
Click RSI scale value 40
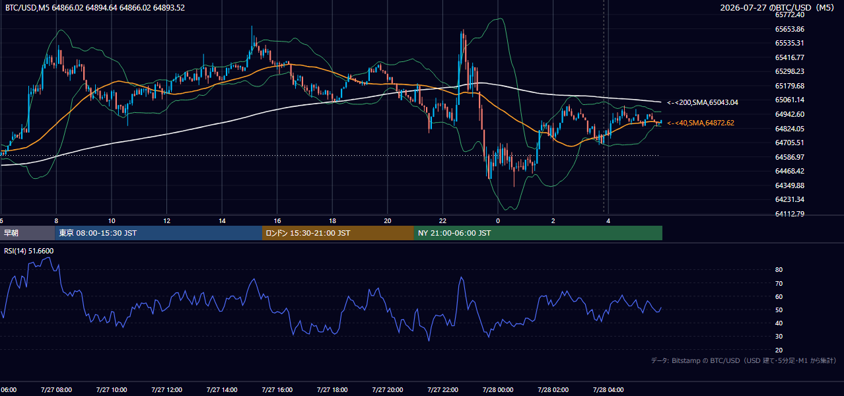[x=779, y=323]
